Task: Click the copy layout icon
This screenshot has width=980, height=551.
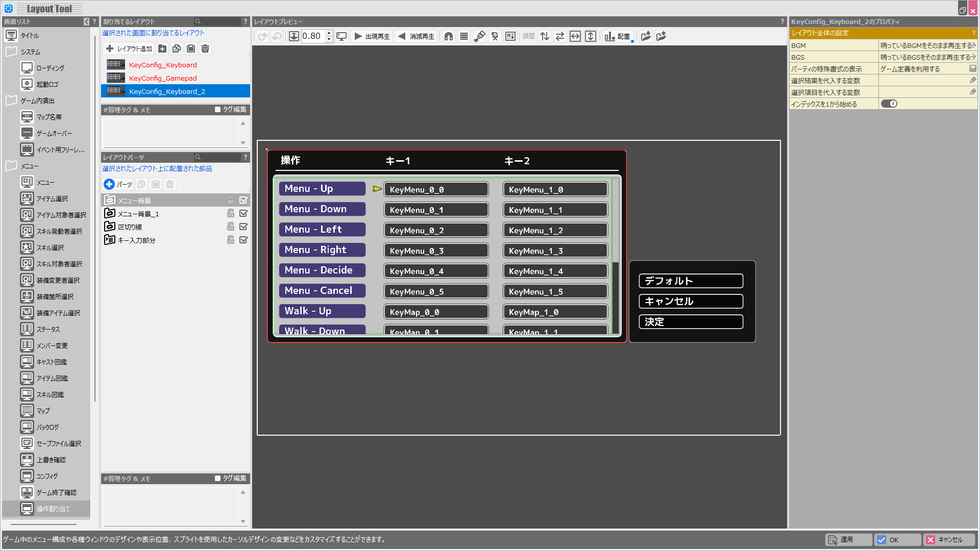Action: coord(177,48)
